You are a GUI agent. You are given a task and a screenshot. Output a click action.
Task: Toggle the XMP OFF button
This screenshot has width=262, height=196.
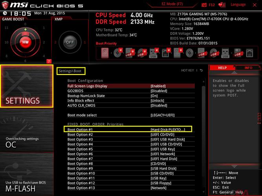[70, 42]
